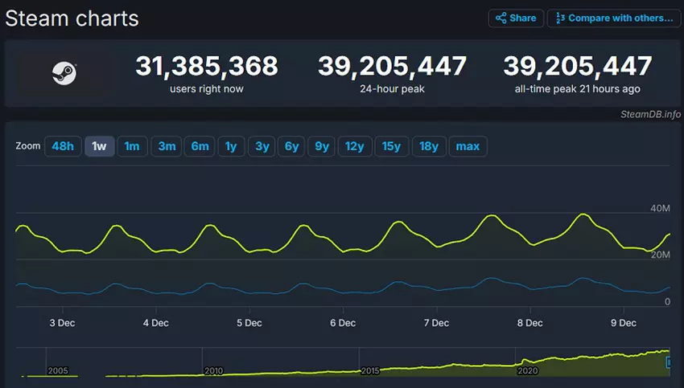This screenshot has width=684, height=388.
Task: Select the 48h zoom range
Action: [x=62, y=146]
